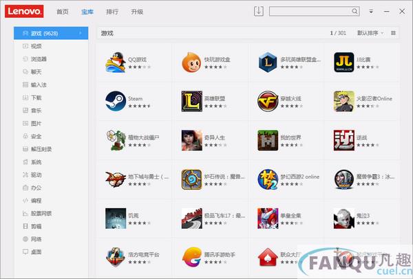
Task: Open the 植物大战僵尸 icon
Action: tap(116, 140)
